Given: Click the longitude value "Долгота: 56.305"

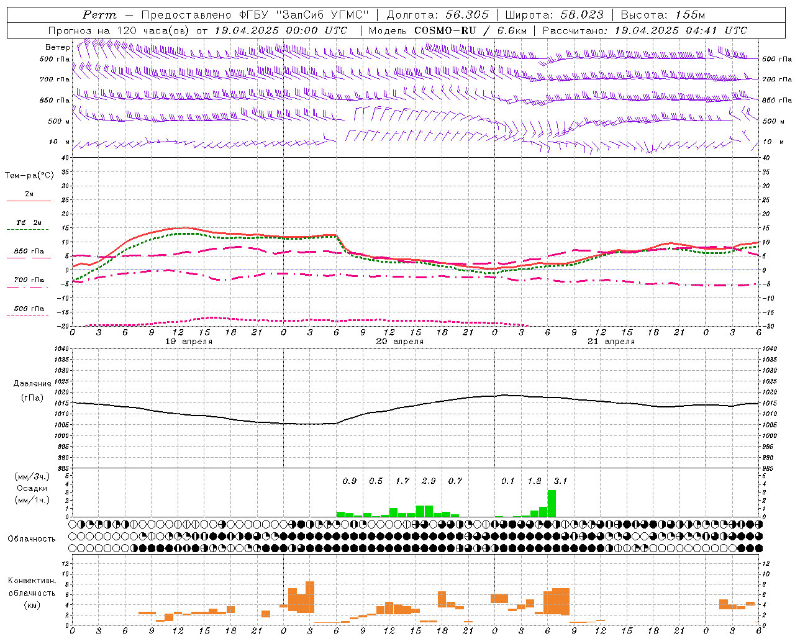Looking at the screenshot, I should point(437,15).
